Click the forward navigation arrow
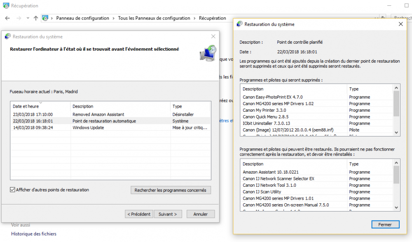 19,18
